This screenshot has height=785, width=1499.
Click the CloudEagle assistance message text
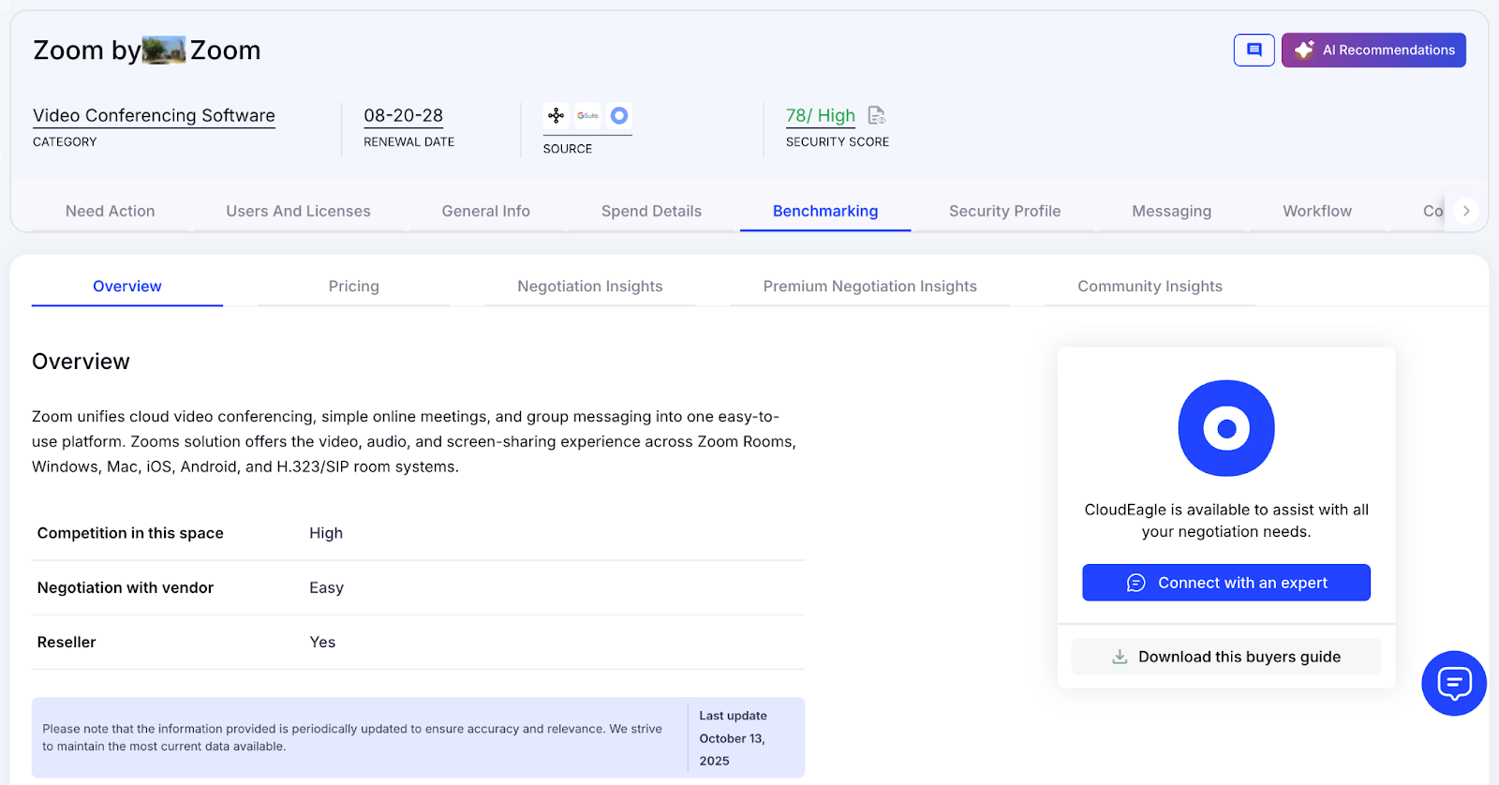(1226, 521)
